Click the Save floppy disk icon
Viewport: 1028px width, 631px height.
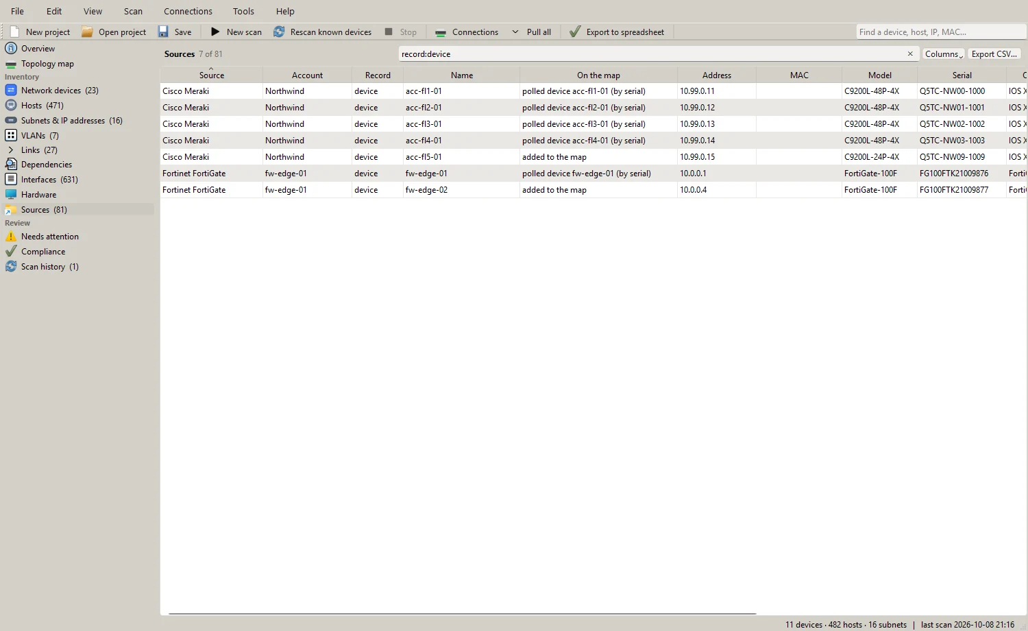tap(163, 32)
